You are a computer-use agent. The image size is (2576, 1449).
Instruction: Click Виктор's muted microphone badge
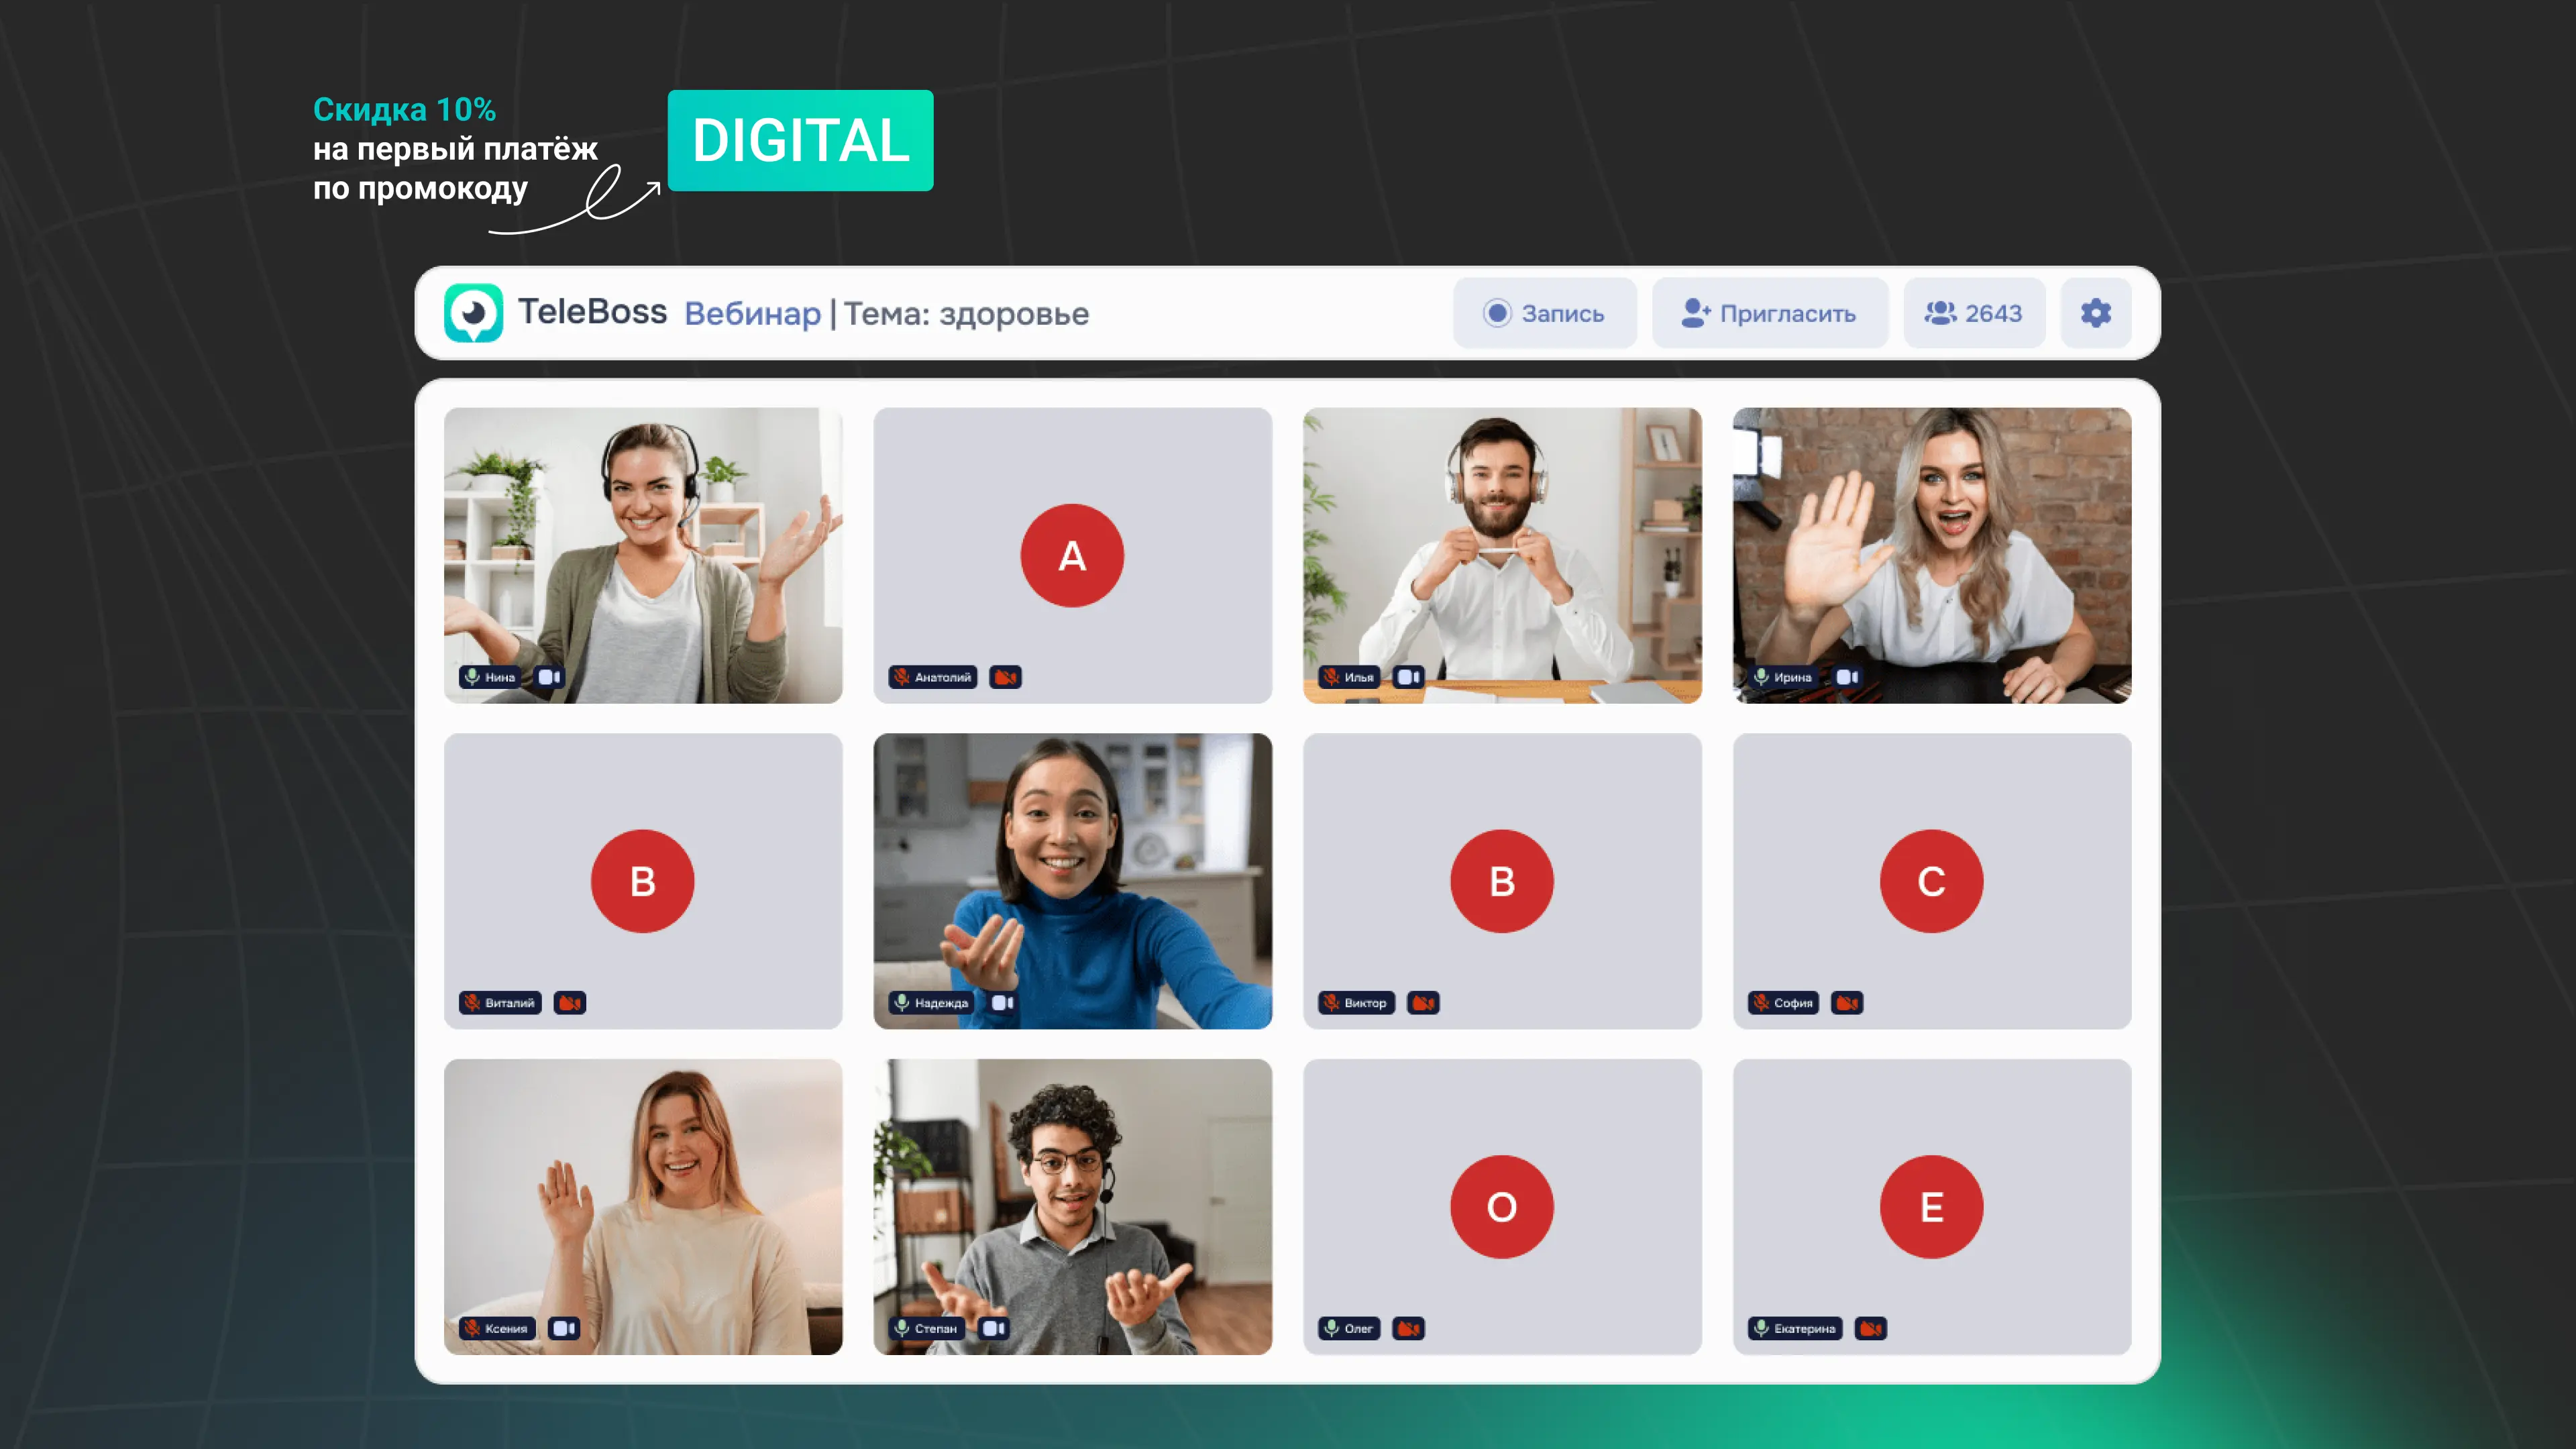(1356, 1003)
